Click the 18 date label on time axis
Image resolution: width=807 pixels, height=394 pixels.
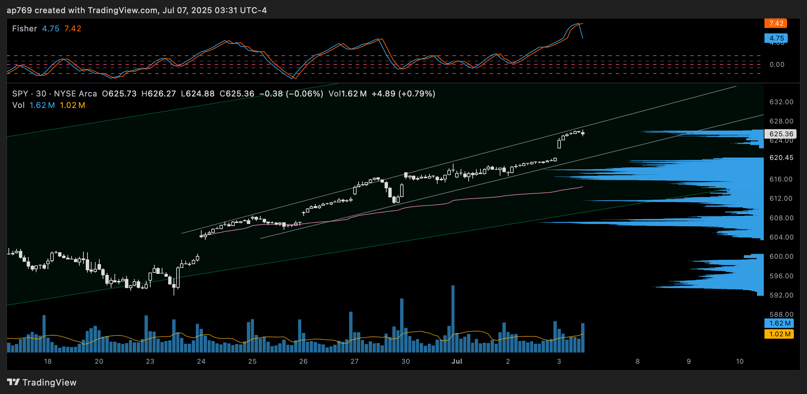coord(48,361)
